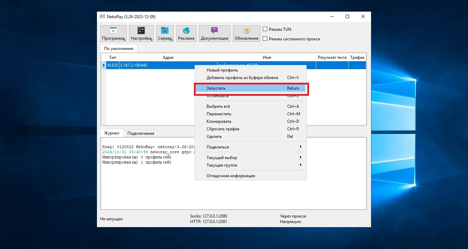Click the Трафик column header
The height and width of the screenshot is (249, 468).
click(357, 57)
